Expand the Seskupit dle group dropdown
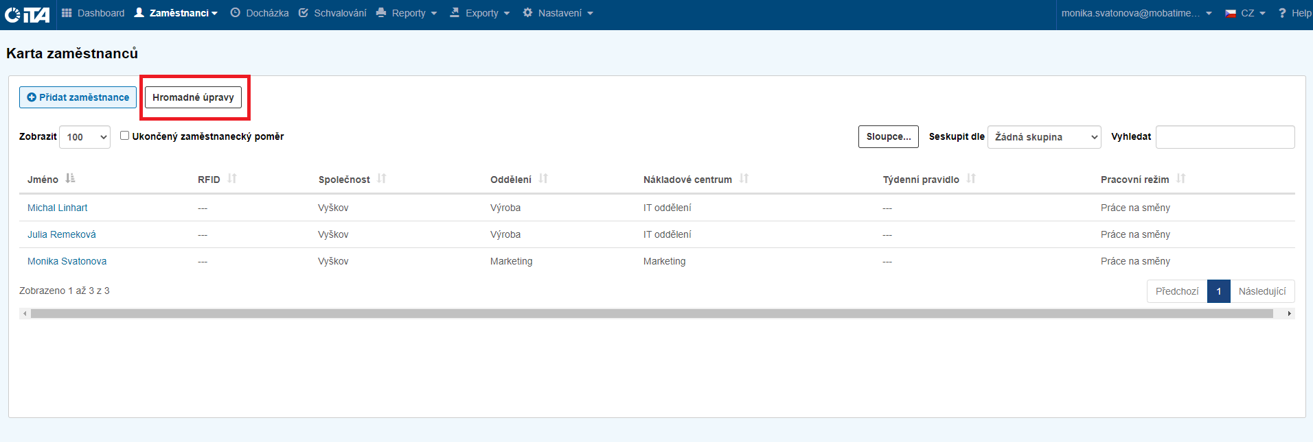Screen dimensions: 1313x442 tap(1044, 137)
